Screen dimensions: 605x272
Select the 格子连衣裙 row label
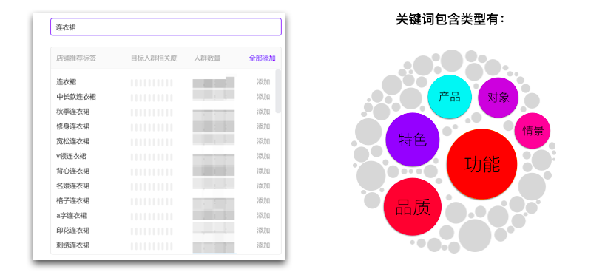coord(73,200)
